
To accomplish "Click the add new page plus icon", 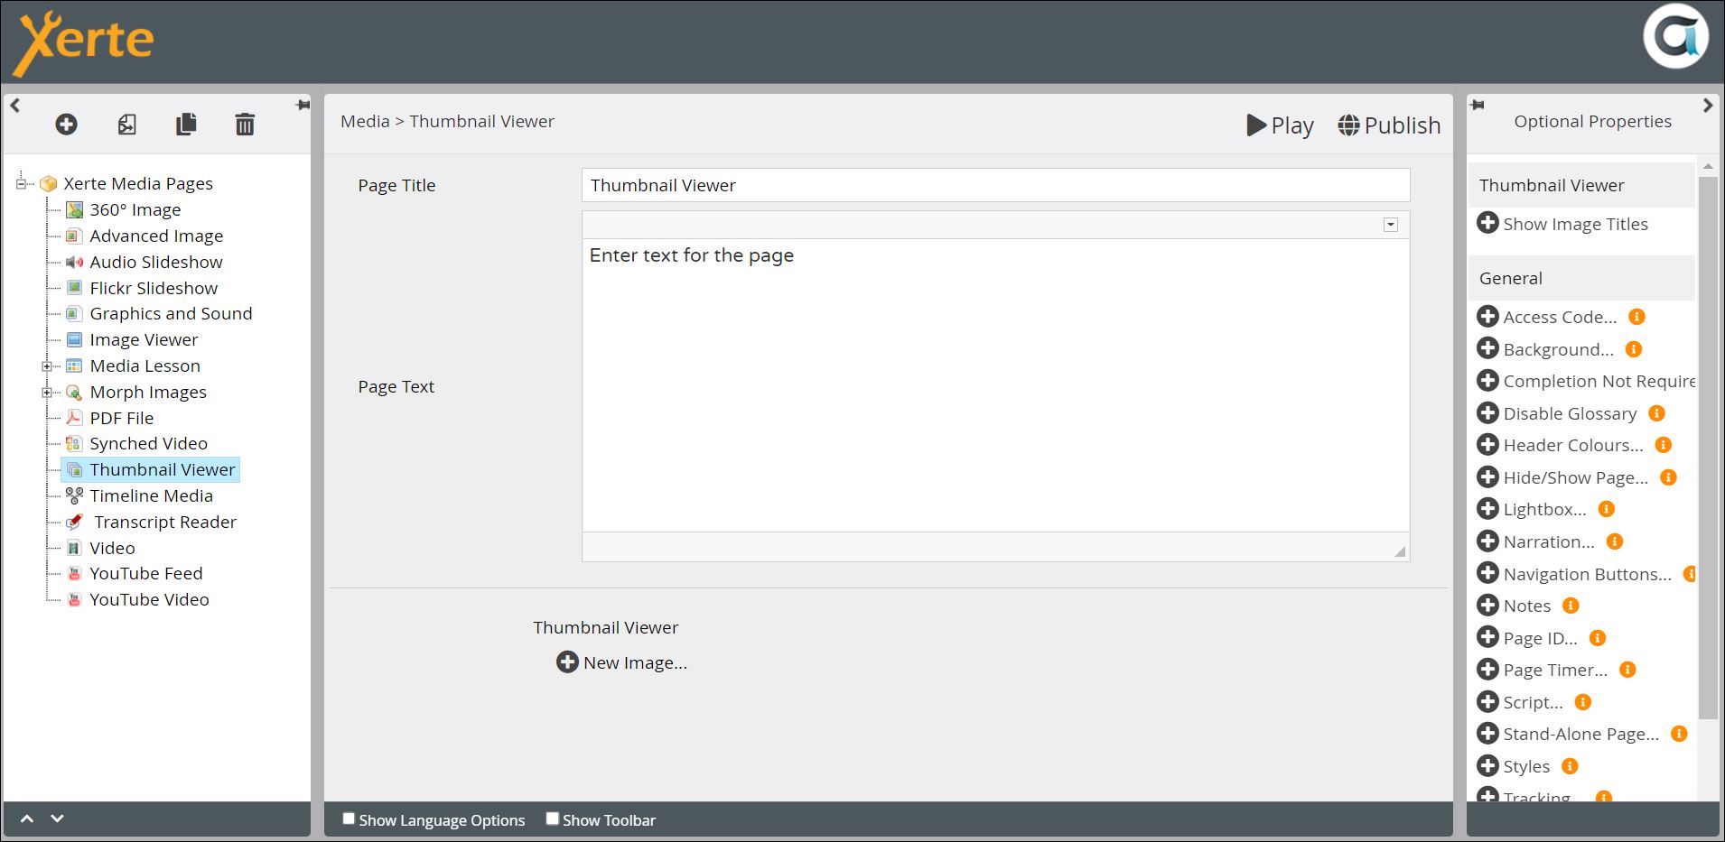I will [66, 125].
